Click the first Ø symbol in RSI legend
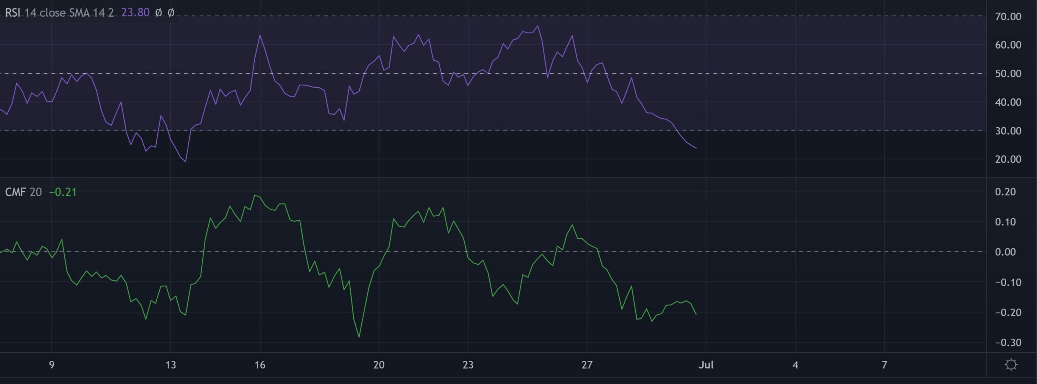1037x384 pixels. [x=158, y=13]
